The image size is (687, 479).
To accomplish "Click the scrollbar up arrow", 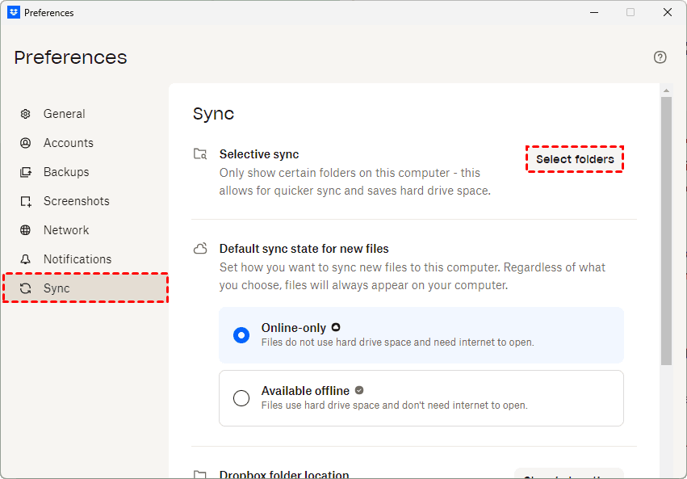I will [x=666, y=90].
